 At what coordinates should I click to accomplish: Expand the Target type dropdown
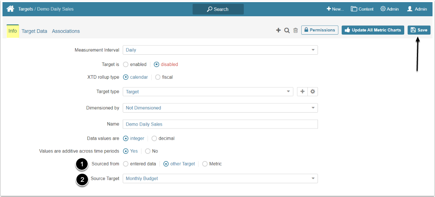pos(208,92)
